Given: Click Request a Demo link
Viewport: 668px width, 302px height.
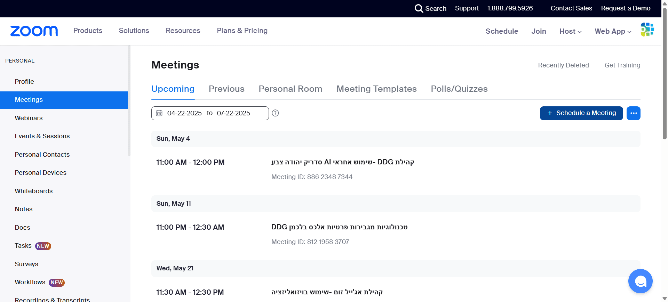Looking at the screenshot, I should pyautogui.click(x=626, y=8).
